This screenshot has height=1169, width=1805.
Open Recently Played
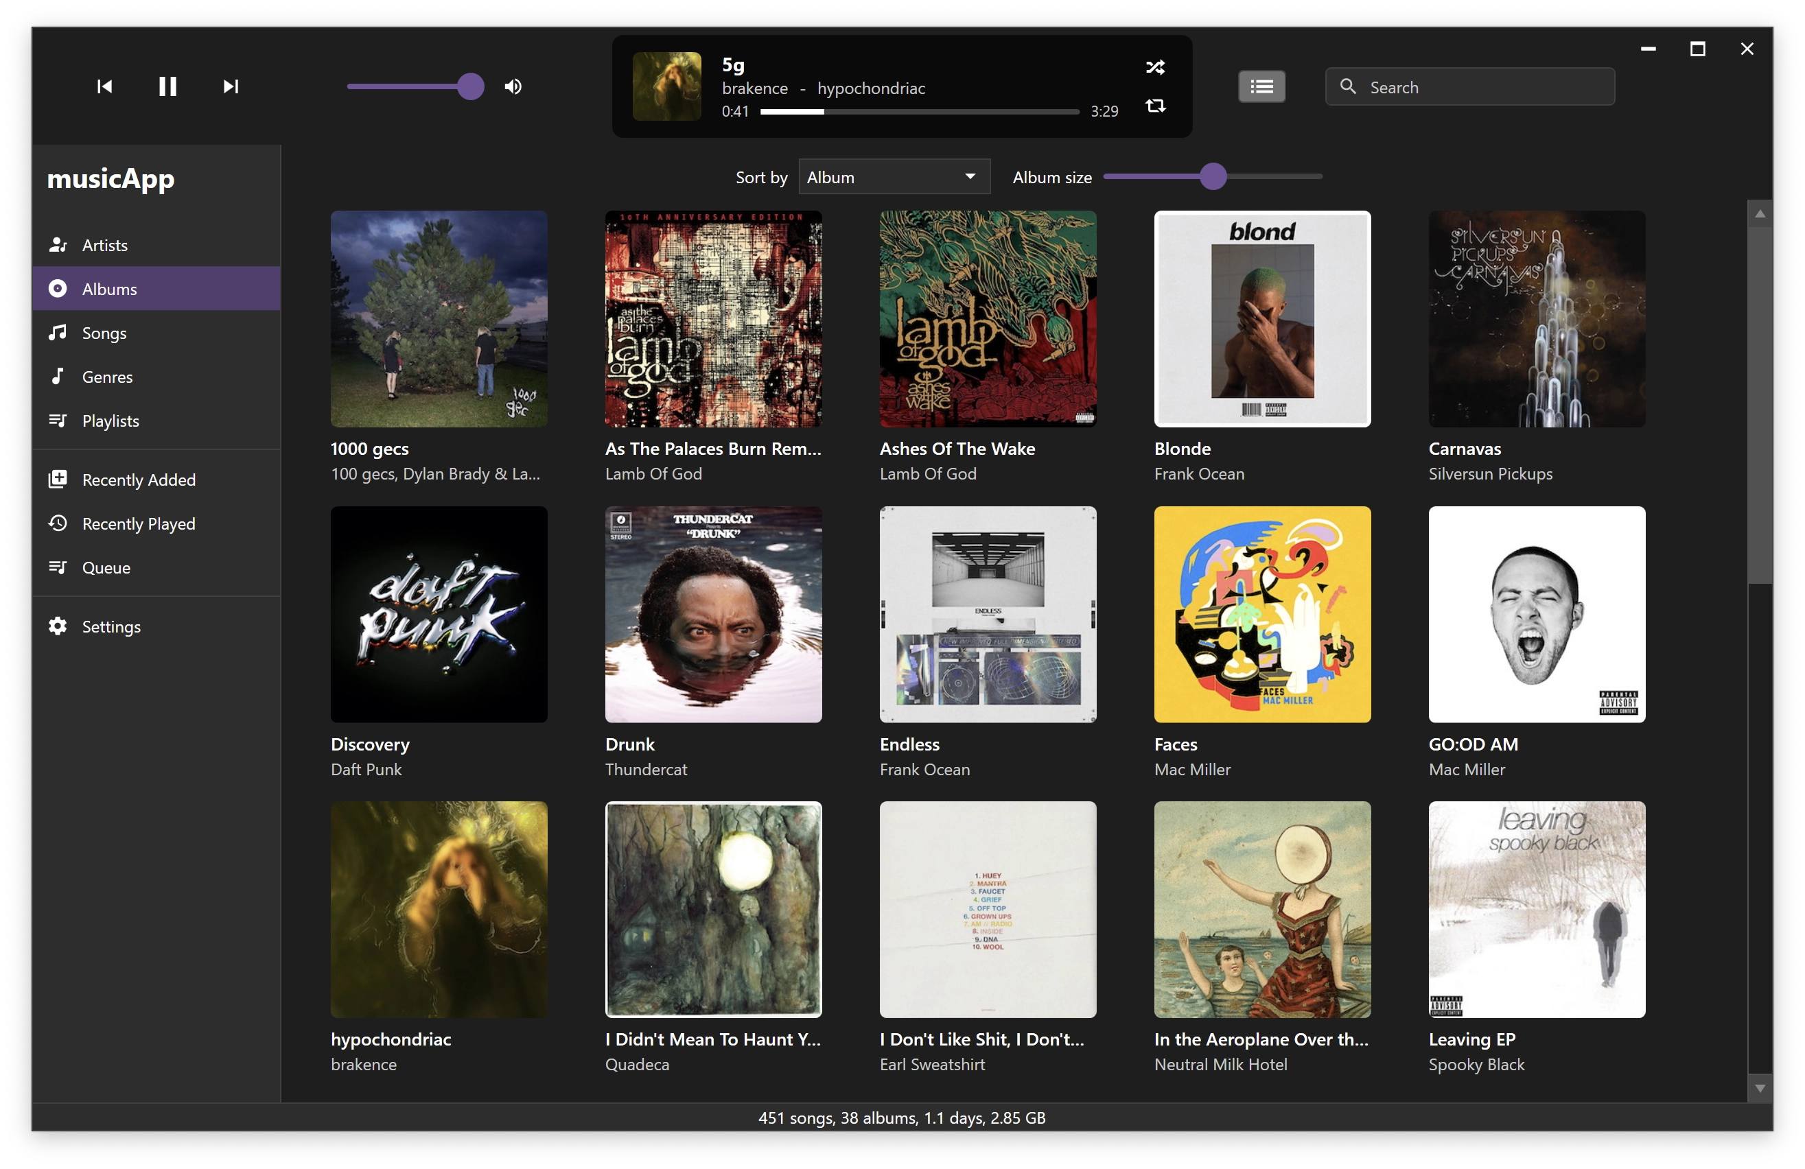[x=156, y=524]
